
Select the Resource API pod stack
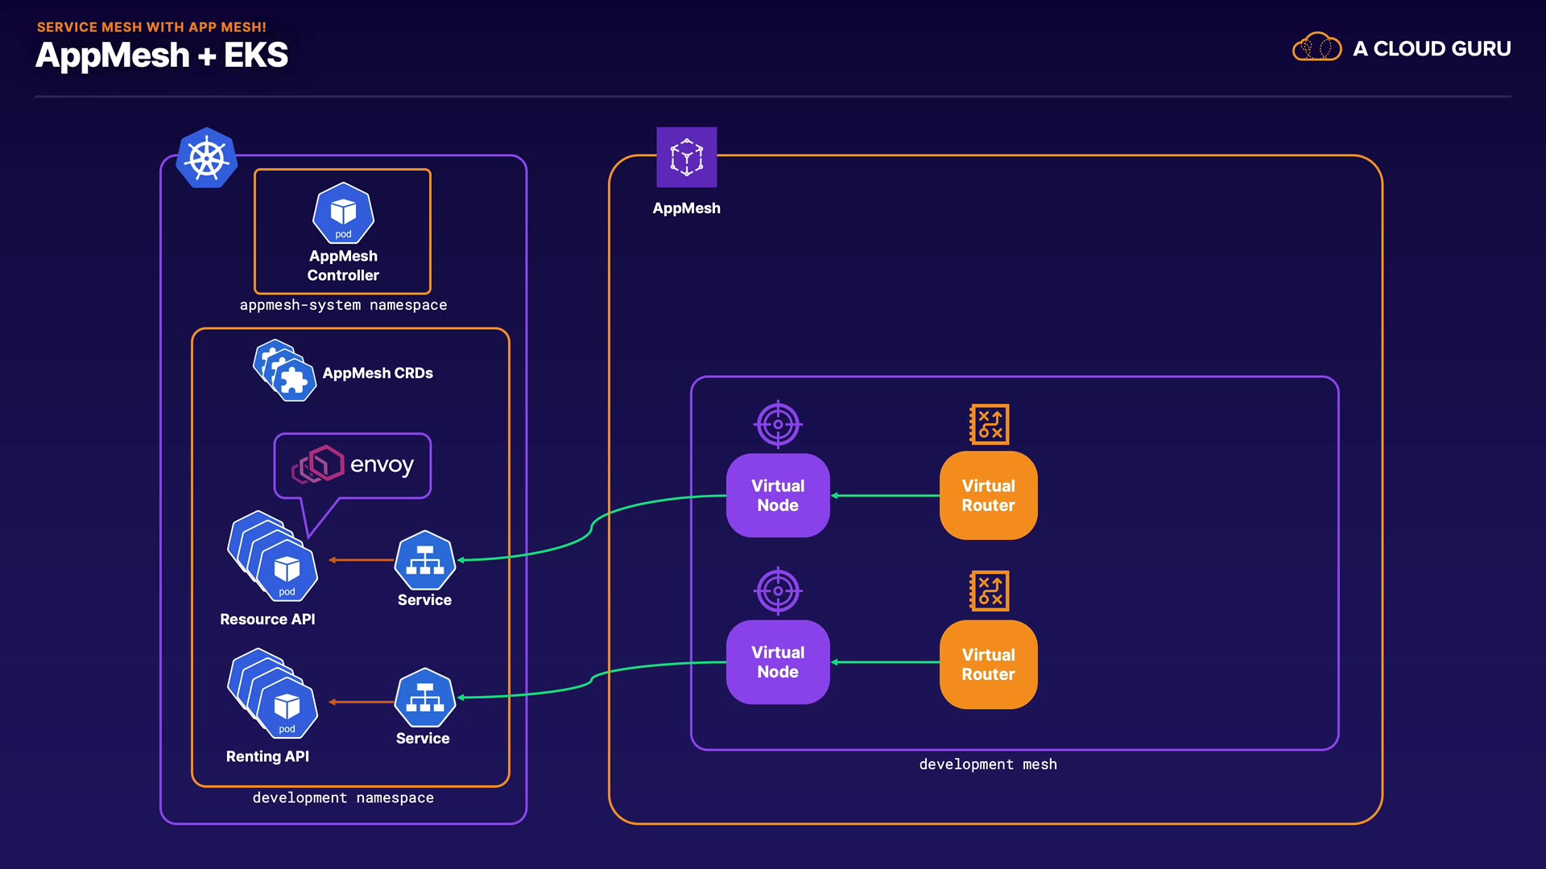click(274, 557)
